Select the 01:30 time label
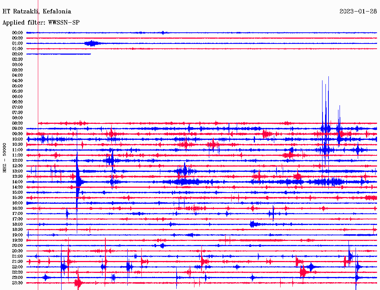 pyautogui.click(x=17, y=49)
